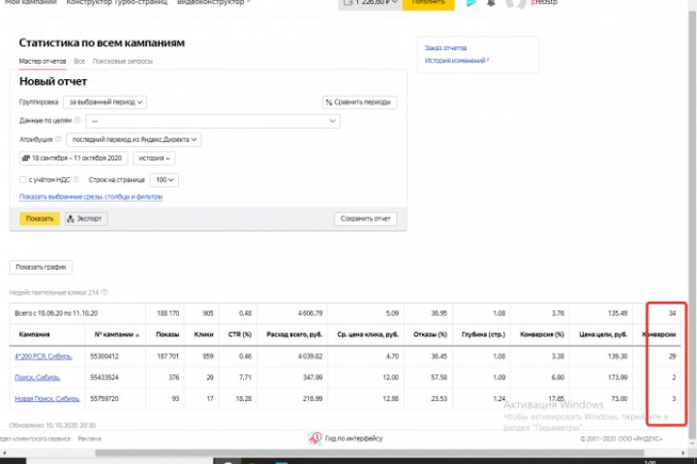Open Заказ отчетов link
The width and height of the screenshot is (697, 464).
coord(446,47)
